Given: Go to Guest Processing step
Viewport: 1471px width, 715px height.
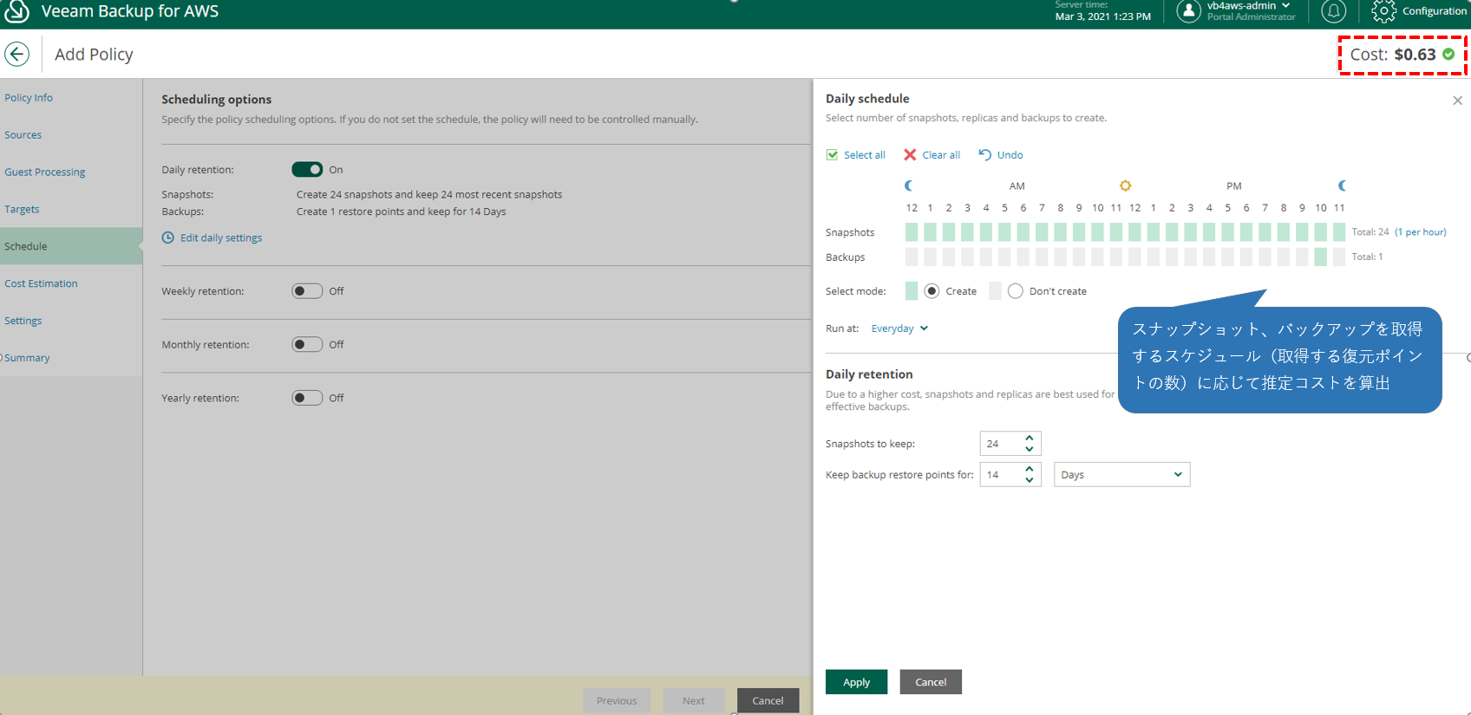Looking at the screenshot, I should point(45,172).
